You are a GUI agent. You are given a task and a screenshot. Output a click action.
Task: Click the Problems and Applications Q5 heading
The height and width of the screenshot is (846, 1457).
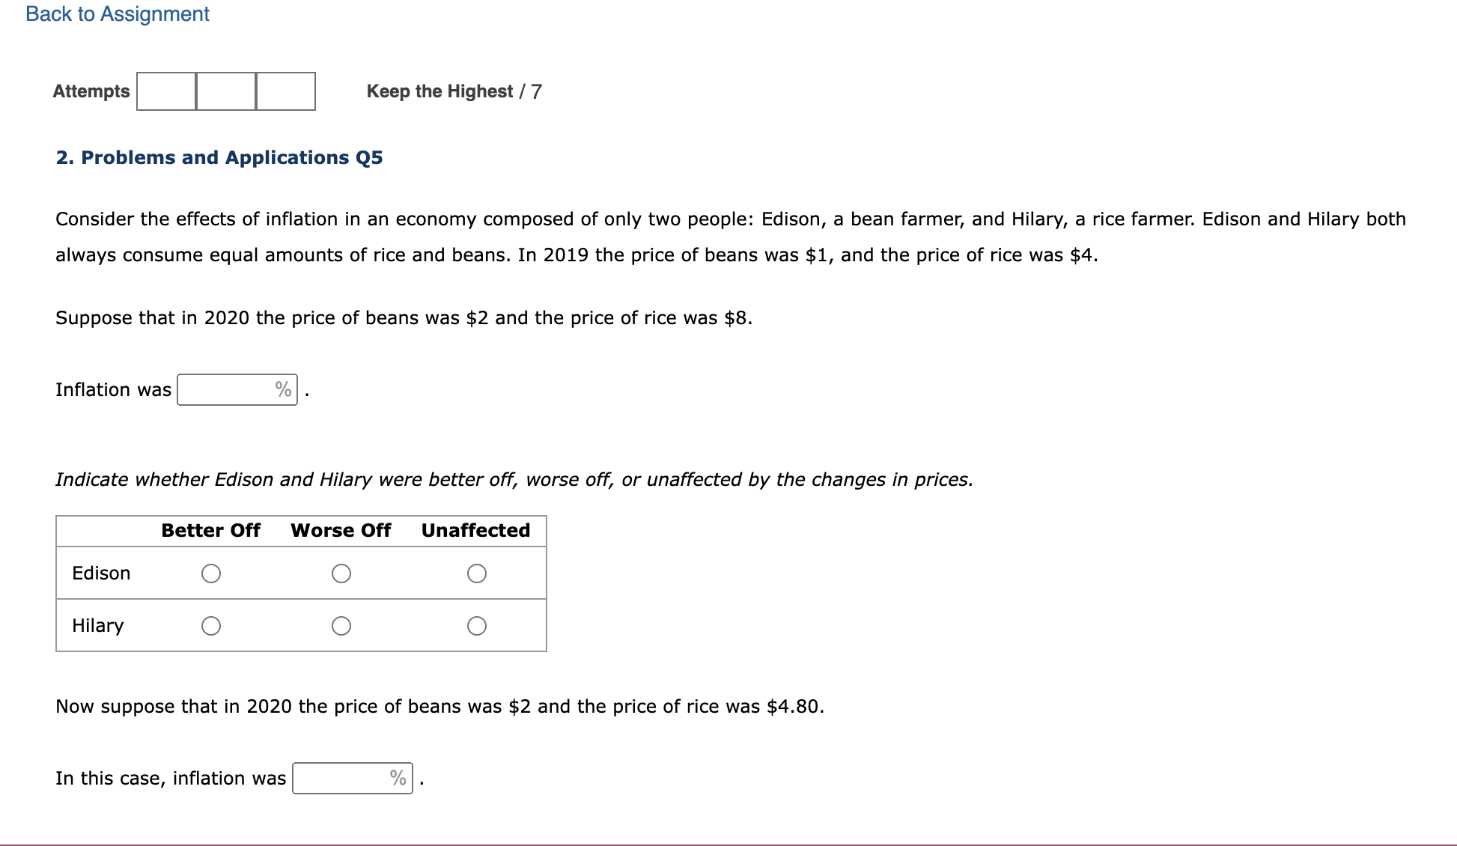tap(219, 157)
